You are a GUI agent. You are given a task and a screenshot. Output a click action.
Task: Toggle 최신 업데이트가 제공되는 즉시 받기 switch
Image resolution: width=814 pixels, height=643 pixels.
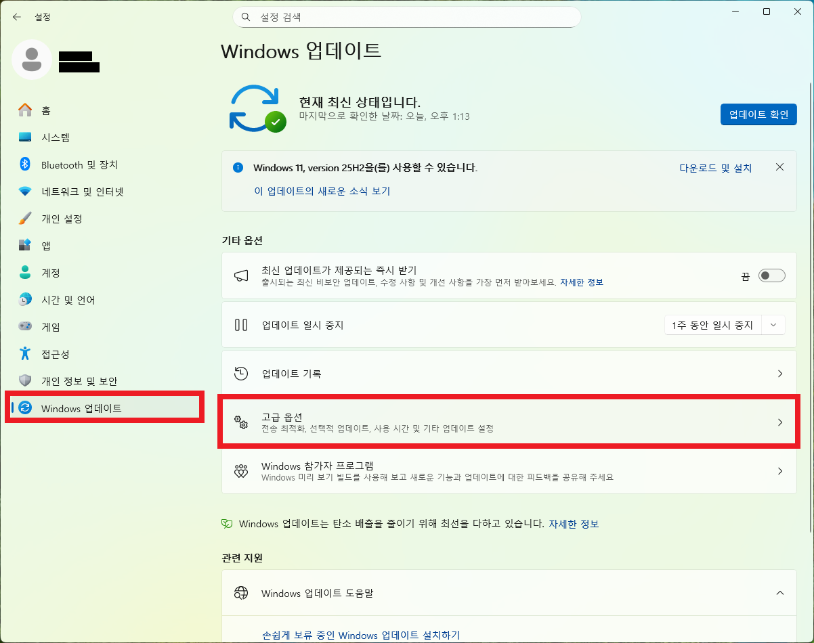point(772,275)
